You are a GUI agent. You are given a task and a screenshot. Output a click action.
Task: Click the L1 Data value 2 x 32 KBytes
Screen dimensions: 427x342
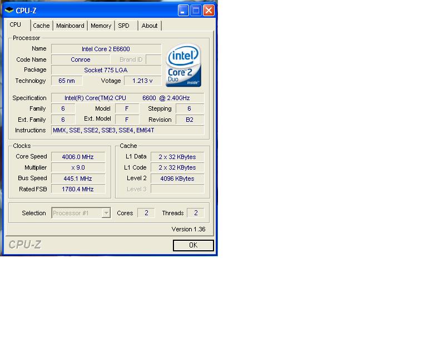coord(177,157)
